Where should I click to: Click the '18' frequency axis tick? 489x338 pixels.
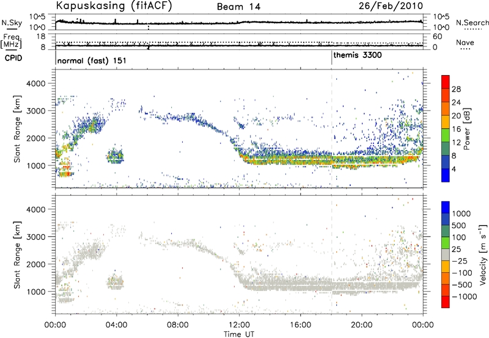[41, 37]
